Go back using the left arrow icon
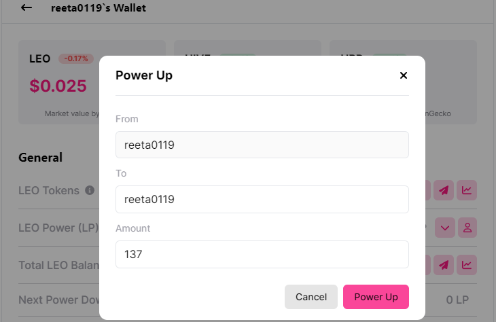The height and width of the screenshot is (322, 496). pyautogui.click(x=26, y=7)
